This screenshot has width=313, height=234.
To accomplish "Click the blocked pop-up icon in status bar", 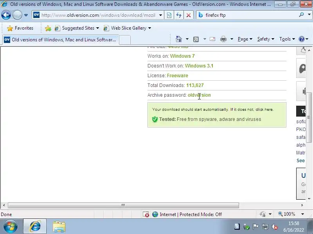I will (x=146, y=214).
